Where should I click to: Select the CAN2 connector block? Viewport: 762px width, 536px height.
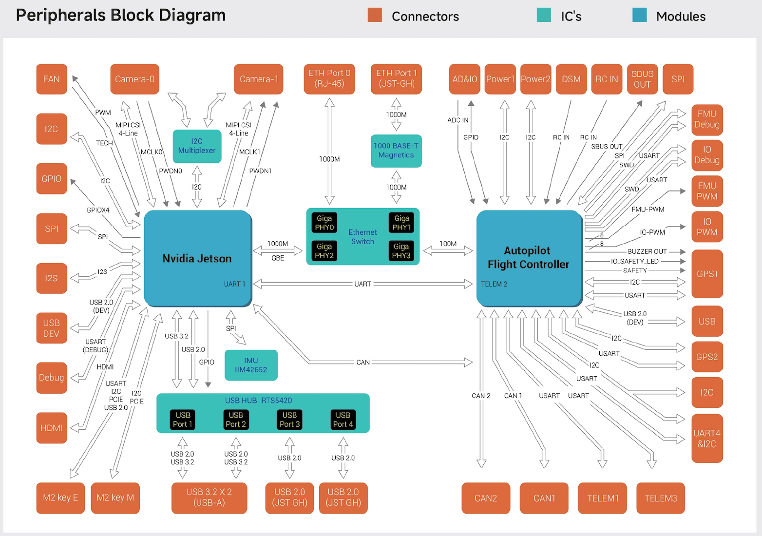pos(486,498)
